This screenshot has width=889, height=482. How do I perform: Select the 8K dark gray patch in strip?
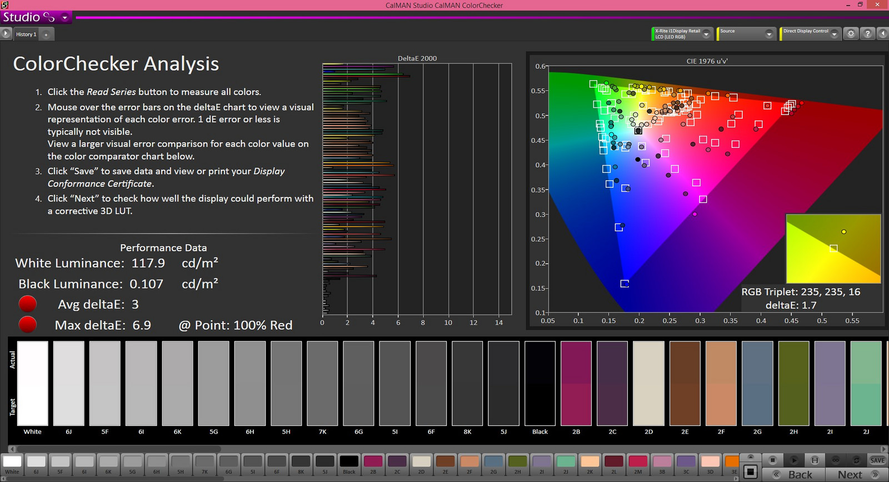click(301, 464)
